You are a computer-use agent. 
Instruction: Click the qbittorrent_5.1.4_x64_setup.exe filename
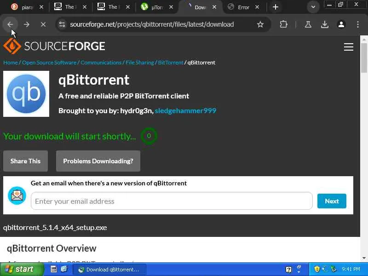pos(55,227)
